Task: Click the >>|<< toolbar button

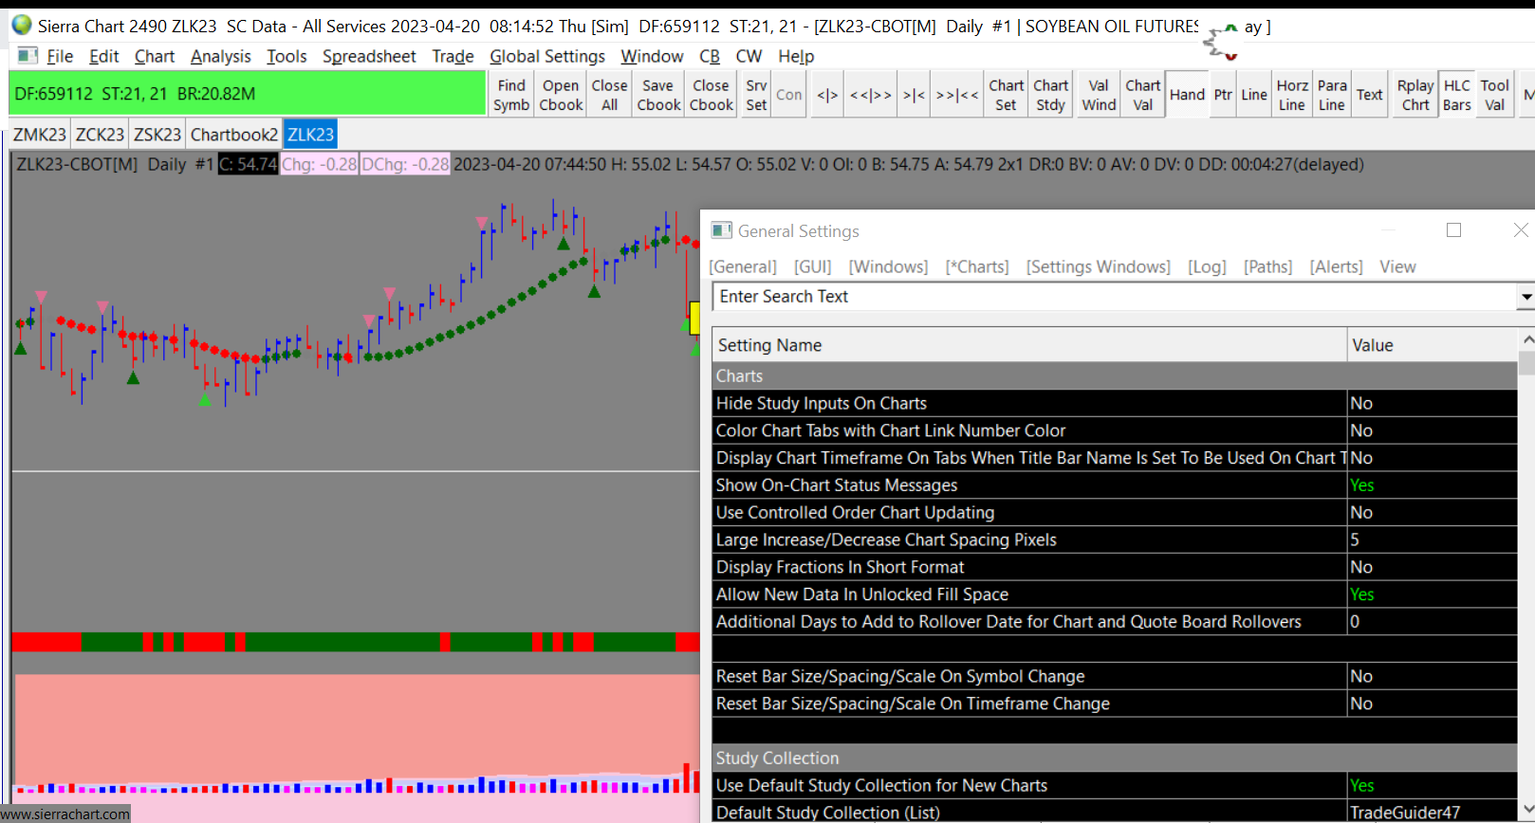Action: [x=956, y=95]
